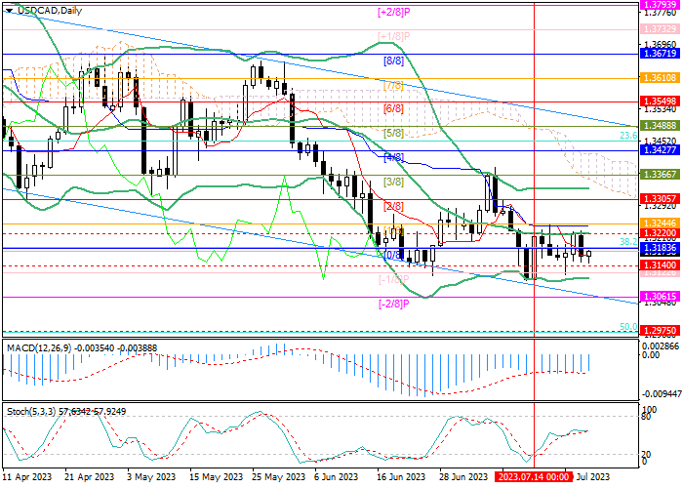Click the 3 May 2023 date label
The image size is (683, 488).
click(151, 477)
